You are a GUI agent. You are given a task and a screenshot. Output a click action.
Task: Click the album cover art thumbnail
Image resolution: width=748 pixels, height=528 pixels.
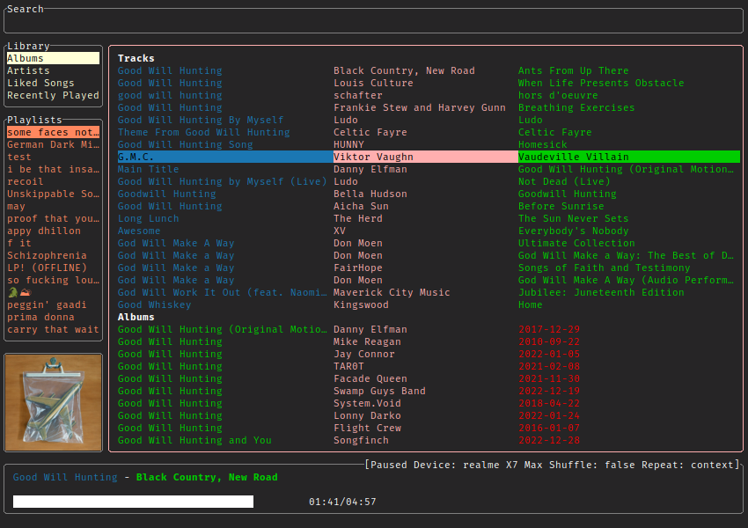coord(53,402)
